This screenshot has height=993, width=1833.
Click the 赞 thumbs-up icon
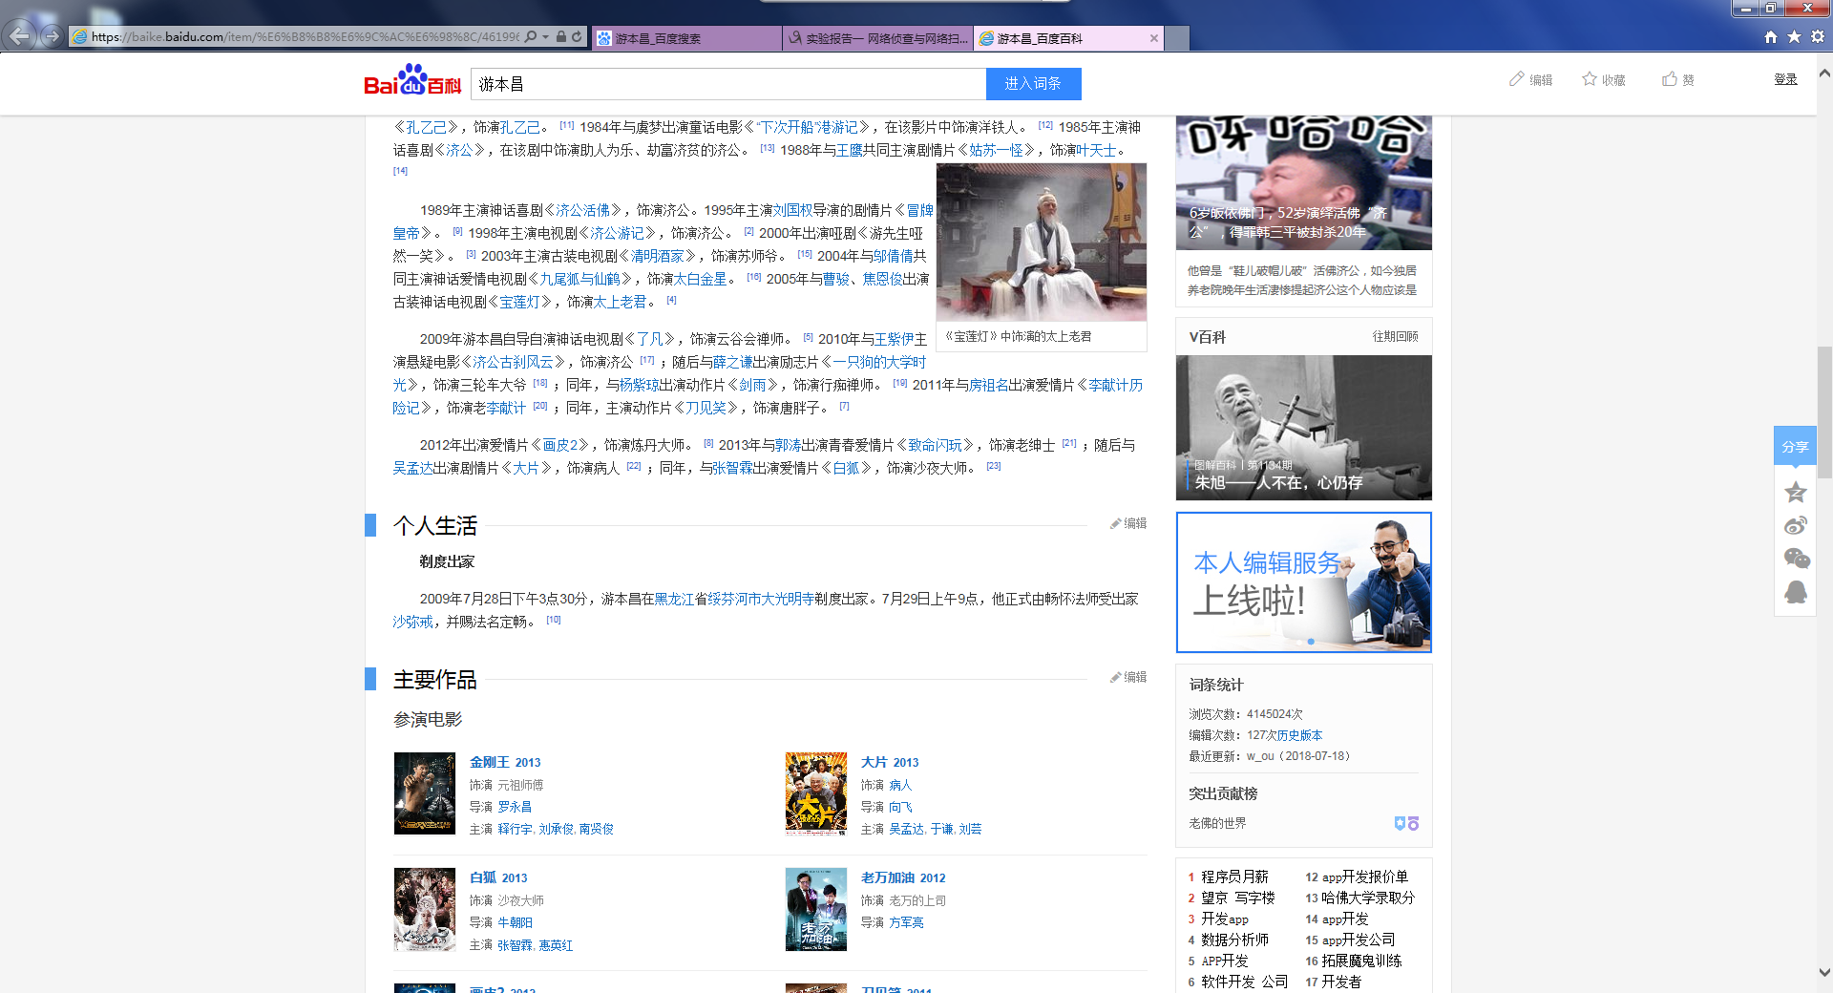pos(1670,79)
